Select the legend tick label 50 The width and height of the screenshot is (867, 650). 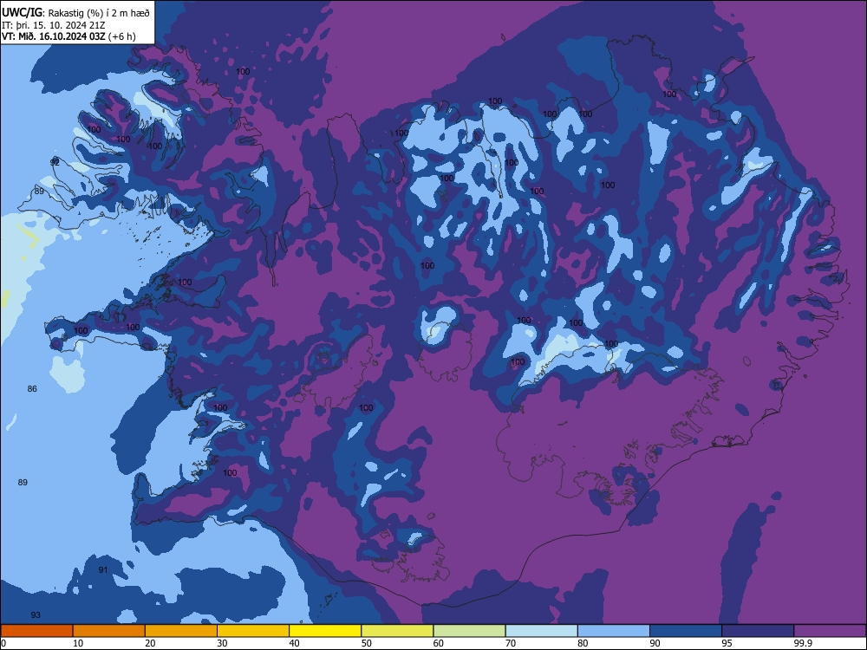(x=366, y=643)
